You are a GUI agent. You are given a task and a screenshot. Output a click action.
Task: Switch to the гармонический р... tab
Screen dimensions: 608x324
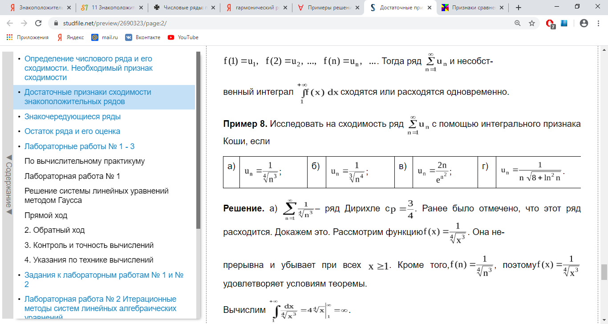255,8
